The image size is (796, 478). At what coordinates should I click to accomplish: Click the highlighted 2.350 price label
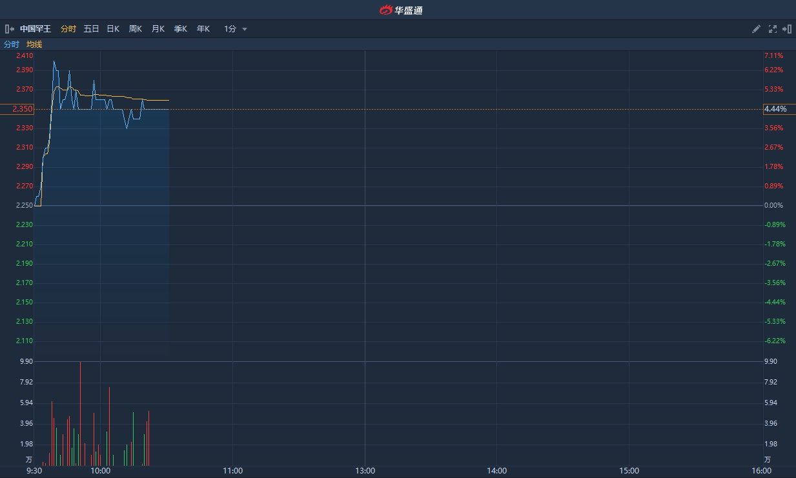[17, 109]
